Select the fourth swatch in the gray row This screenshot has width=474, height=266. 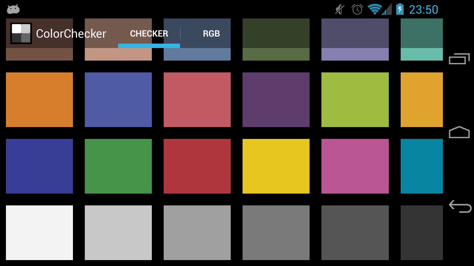point(276,233)
